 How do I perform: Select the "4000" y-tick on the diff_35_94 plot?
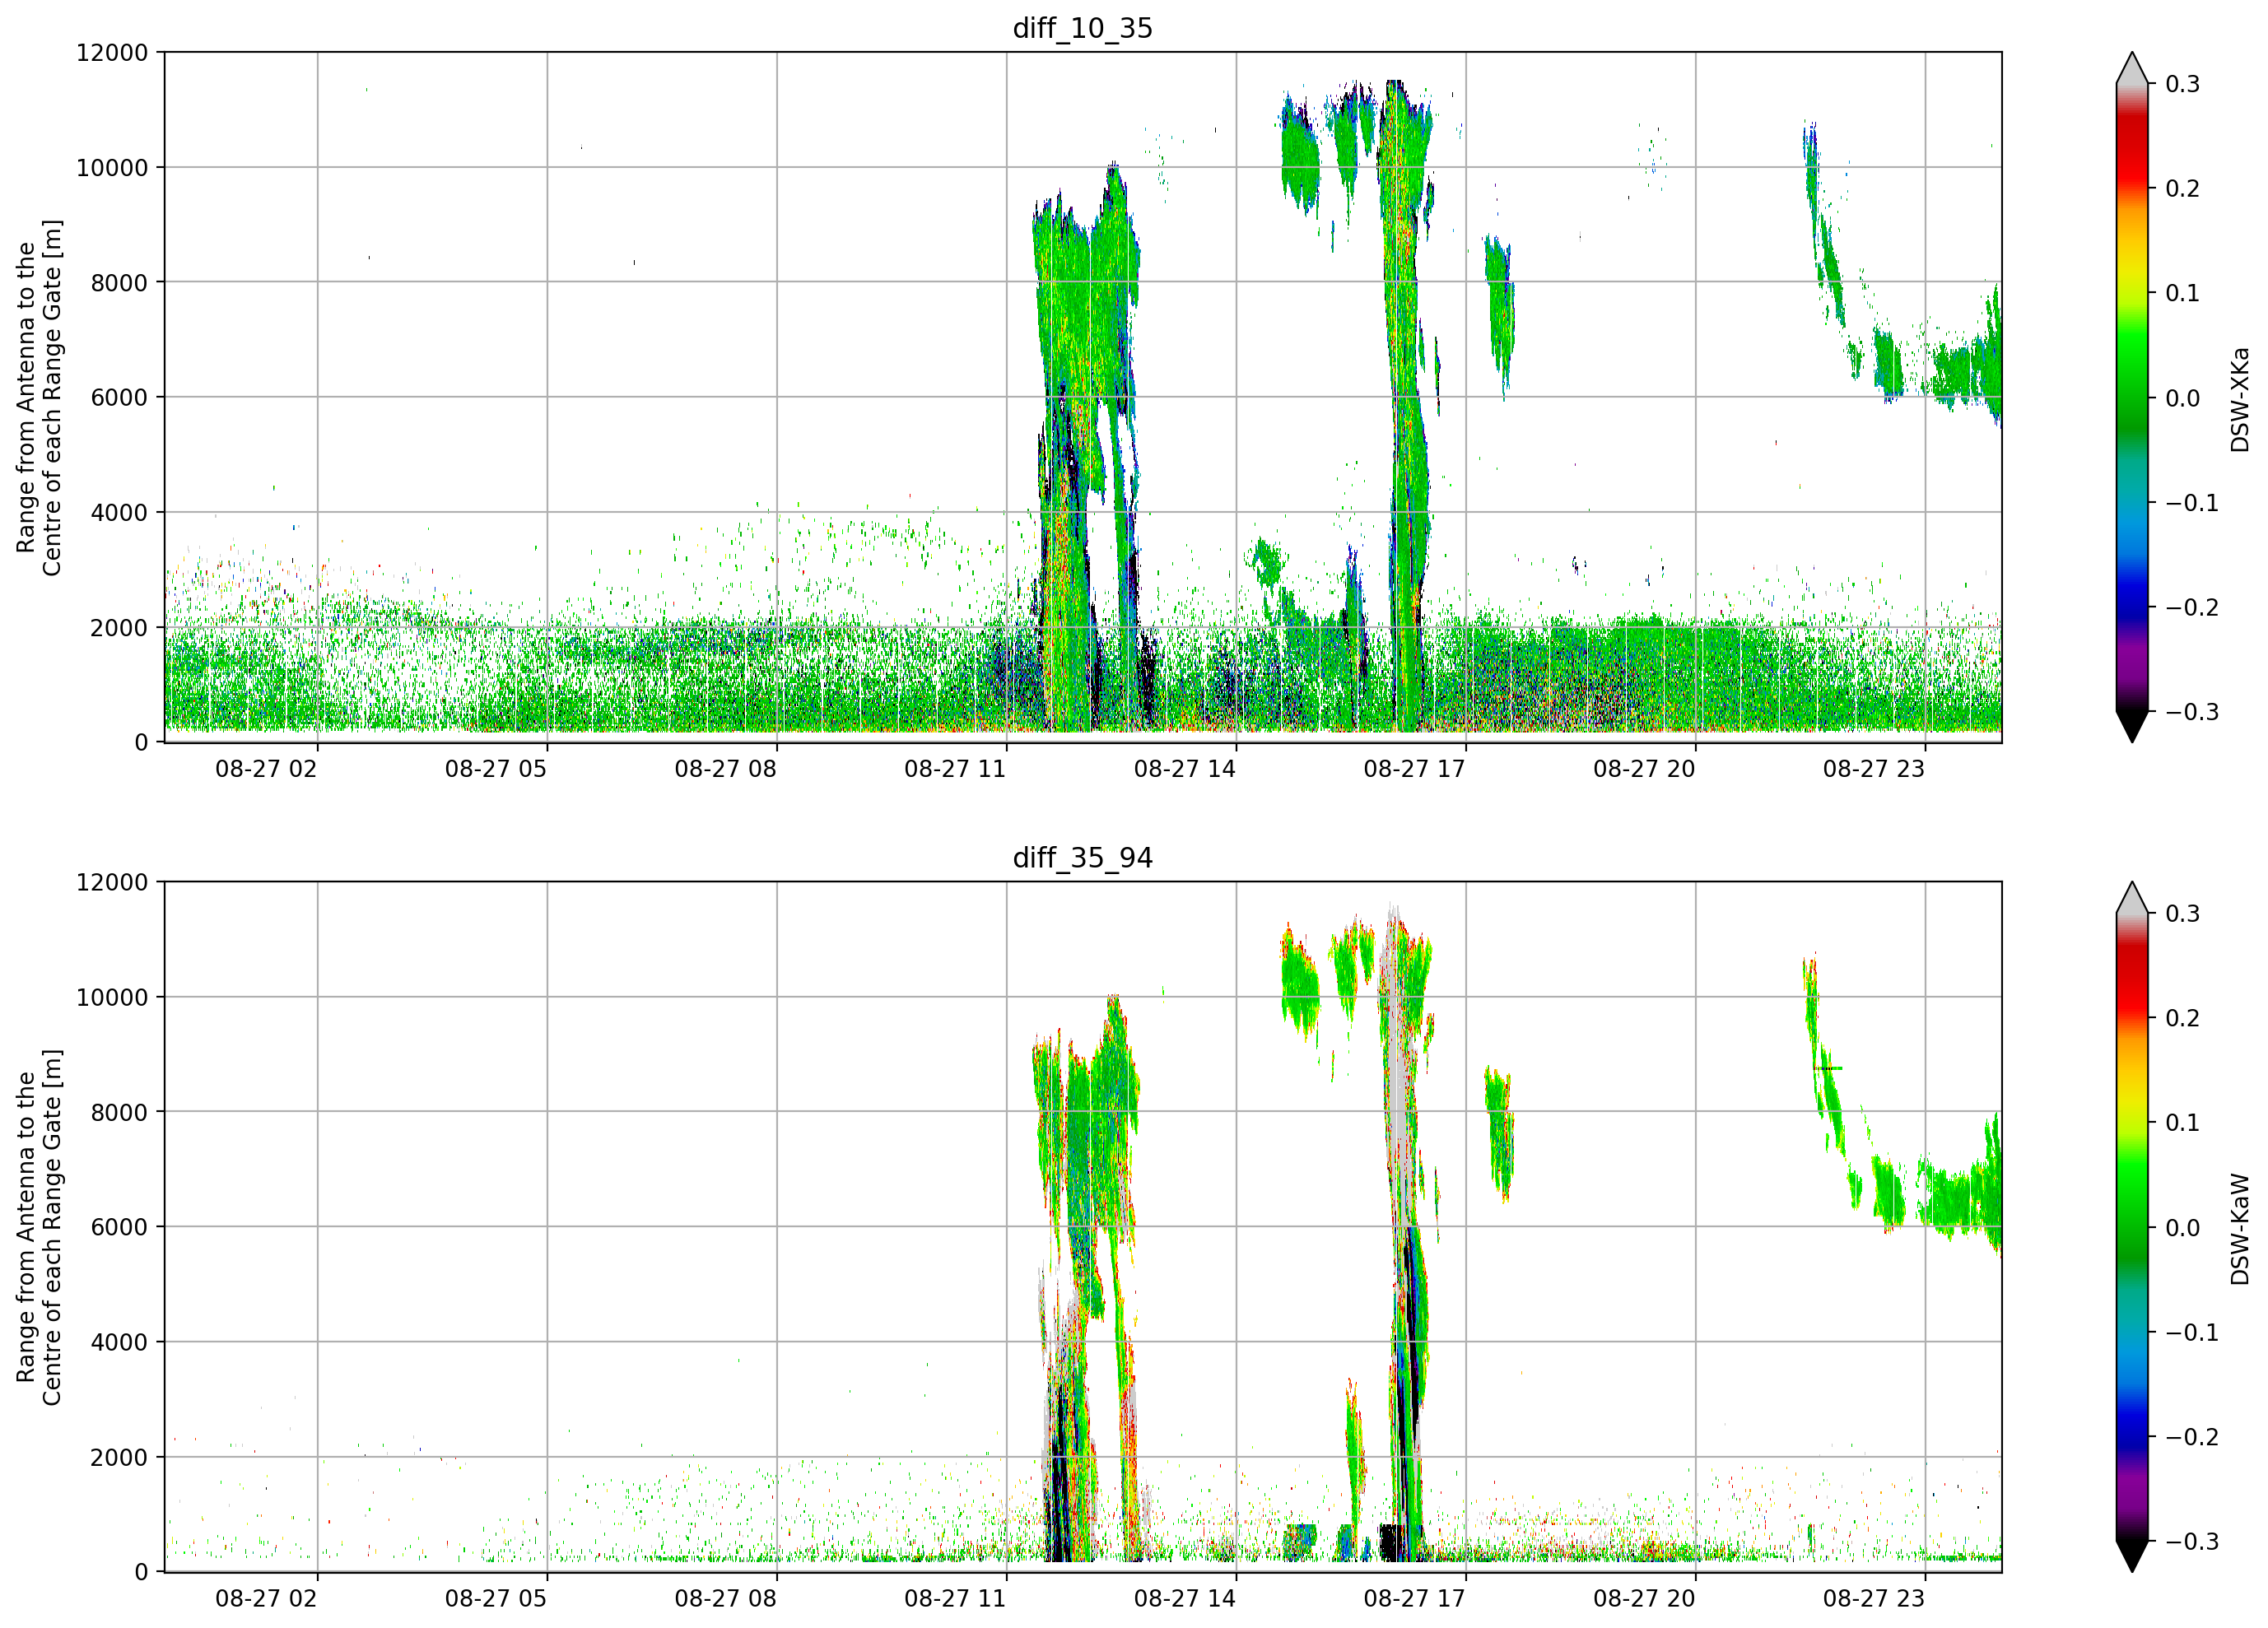(119, 1343)
